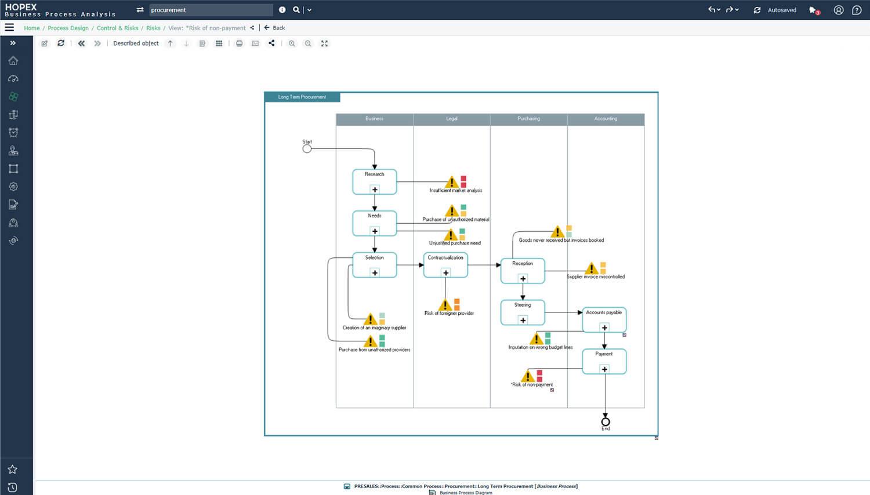Open history clock at sidebar bottom
This screenshot has width=870, height=495.
13,487
